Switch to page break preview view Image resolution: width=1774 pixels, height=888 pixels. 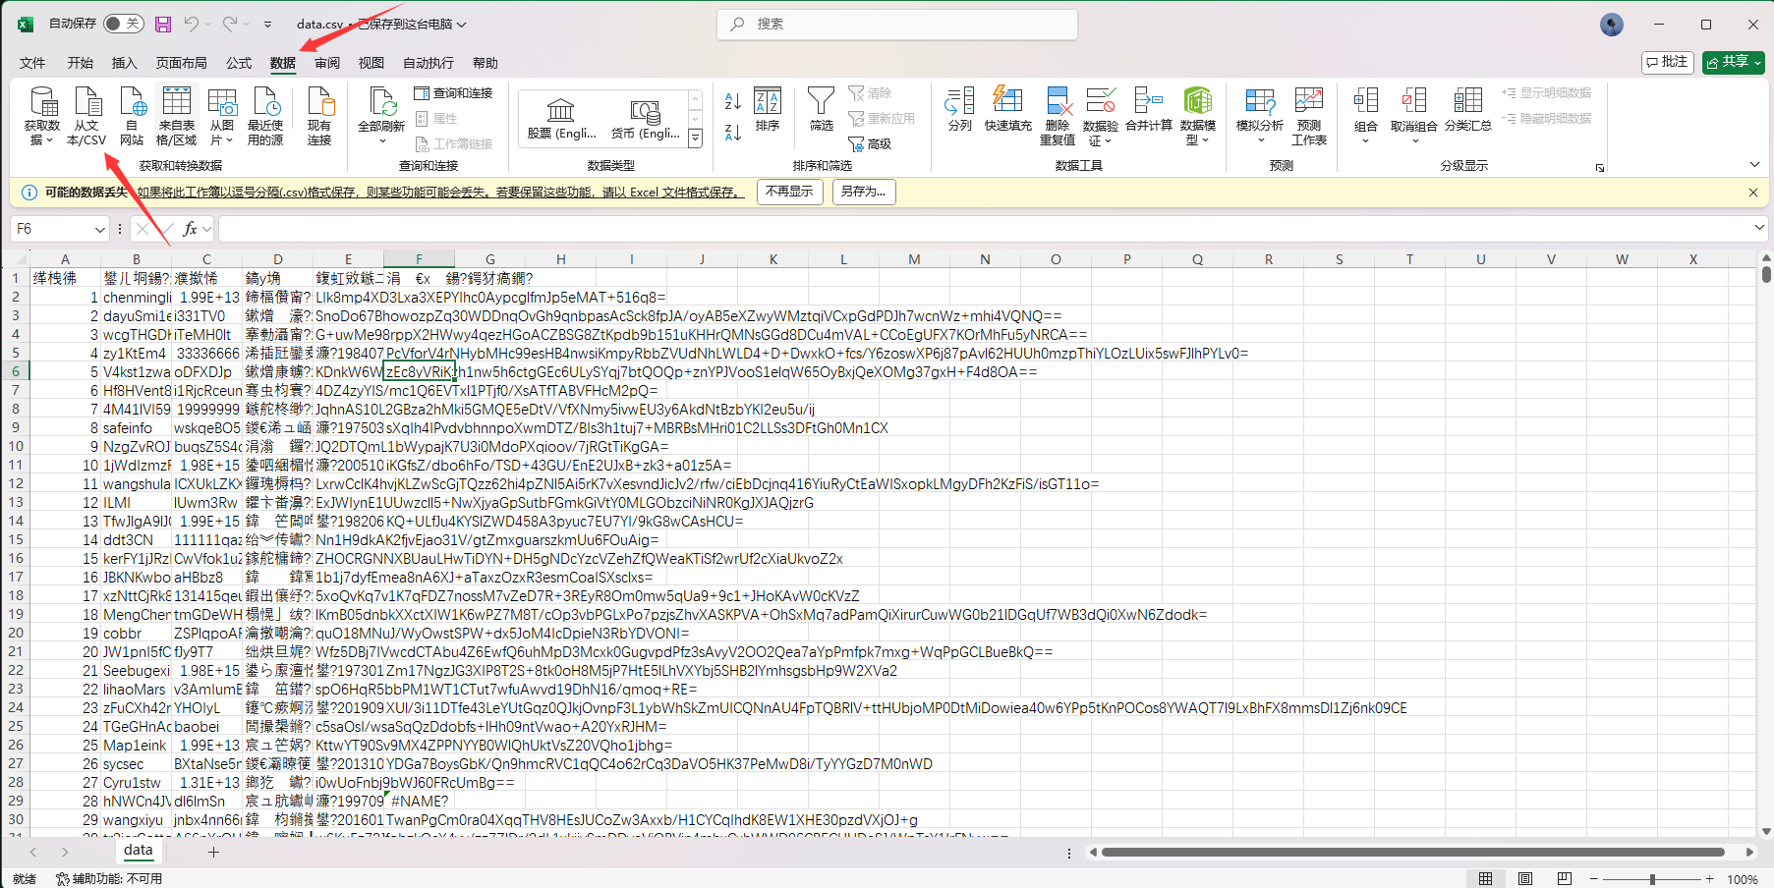(x=1565, y=878)
